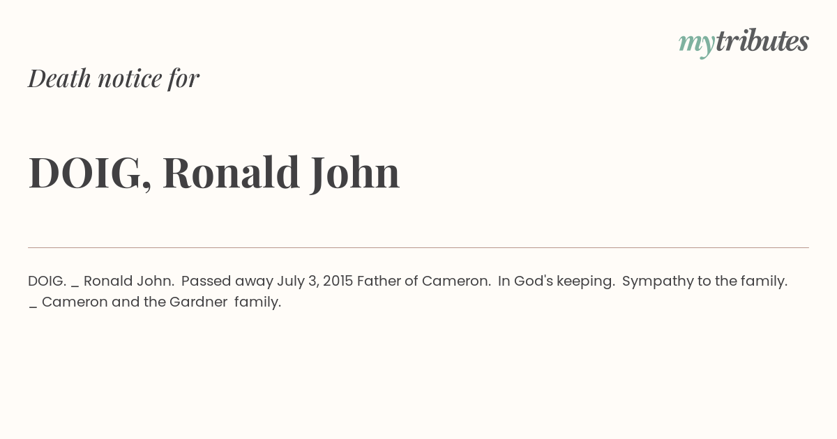
Task: Click the word "Gardner" in the notice
Action: 198,302
